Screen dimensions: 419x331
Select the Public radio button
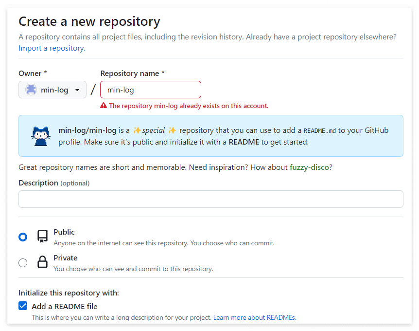[23, 237]
